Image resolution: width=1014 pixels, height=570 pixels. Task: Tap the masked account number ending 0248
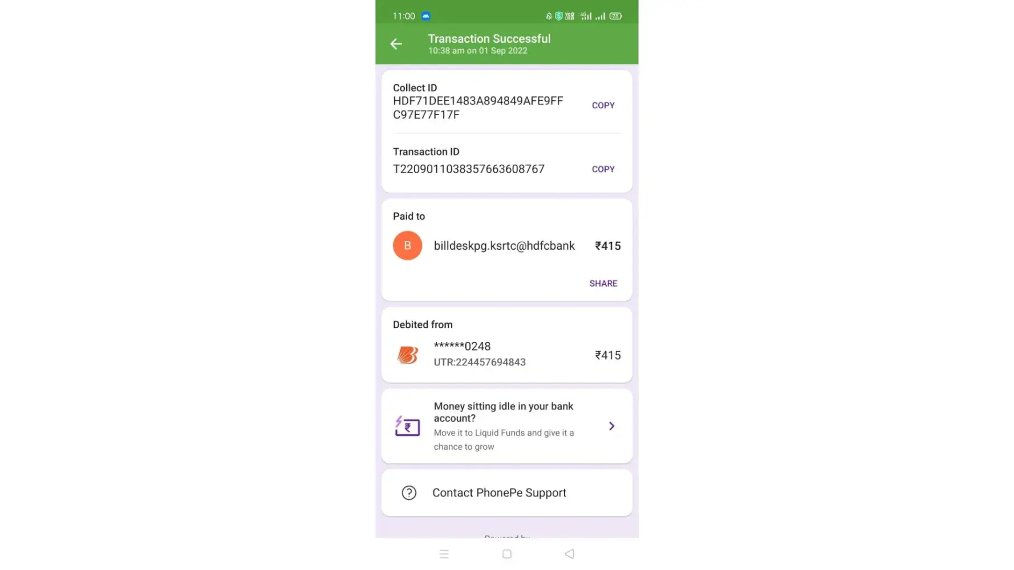pyautogui.click(x=462, y=346)
